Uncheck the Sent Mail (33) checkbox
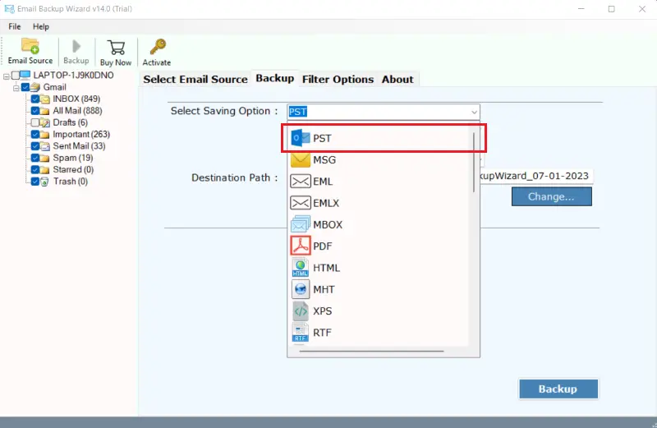 (35, 146)
